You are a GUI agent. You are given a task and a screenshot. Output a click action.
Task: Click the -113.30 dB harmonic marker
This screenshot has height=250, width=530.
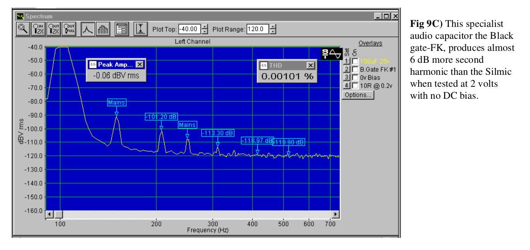coord(218,133)
